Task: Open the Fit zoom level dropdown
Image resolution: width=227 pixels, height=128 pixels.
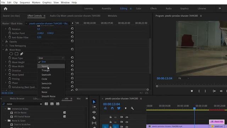Action: pyautogui.click(x=184, y=78)
